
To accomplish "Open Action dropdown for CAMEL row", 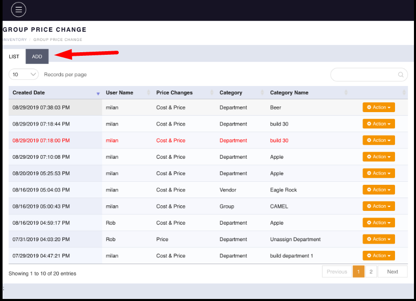I will click(379, 206).
